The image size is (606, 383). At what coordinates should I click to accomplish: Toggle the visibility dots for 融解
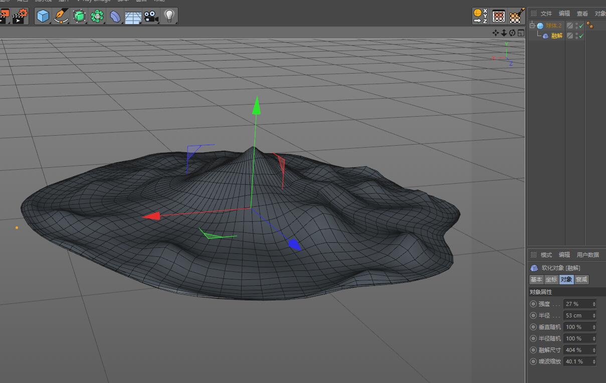576,36
